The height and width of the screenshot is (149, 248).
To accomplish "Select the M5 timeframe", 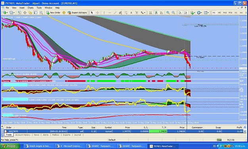I will 219,13.
